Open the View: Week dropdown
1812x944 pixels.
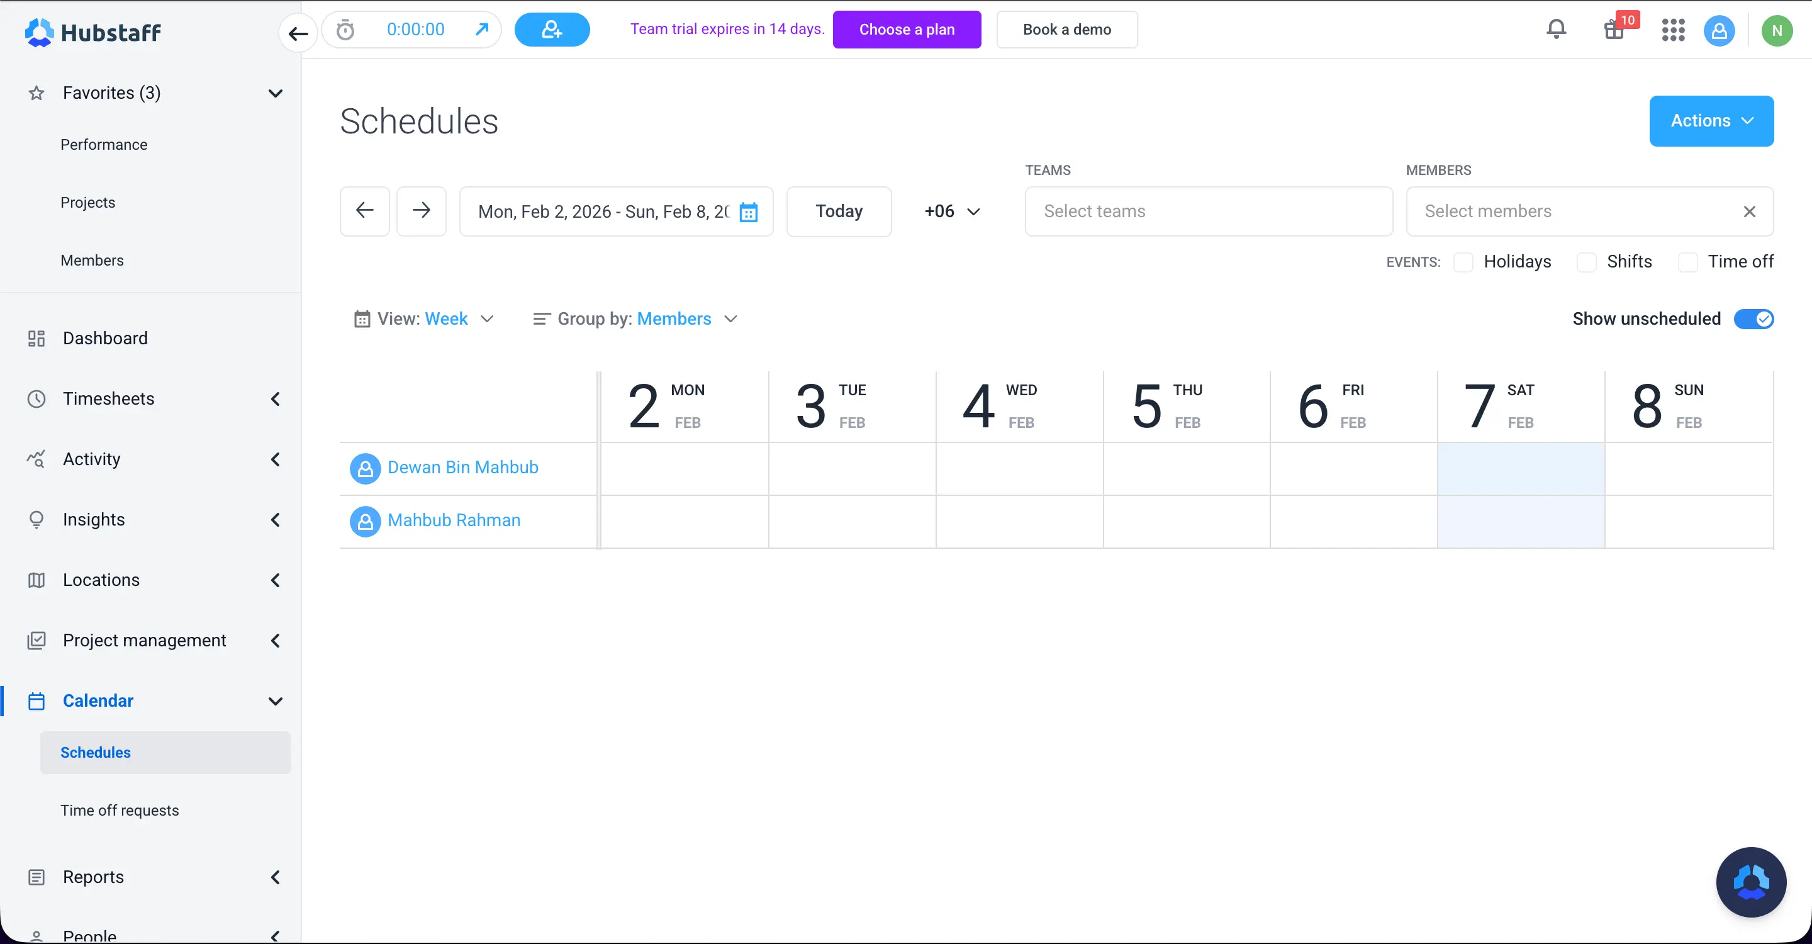tap(423, 318)
